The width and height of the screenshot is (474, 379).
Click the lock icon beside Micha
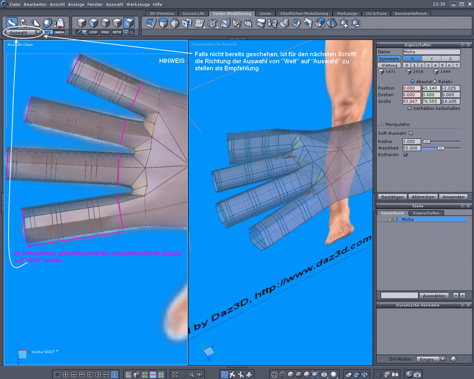coord(390,219)
